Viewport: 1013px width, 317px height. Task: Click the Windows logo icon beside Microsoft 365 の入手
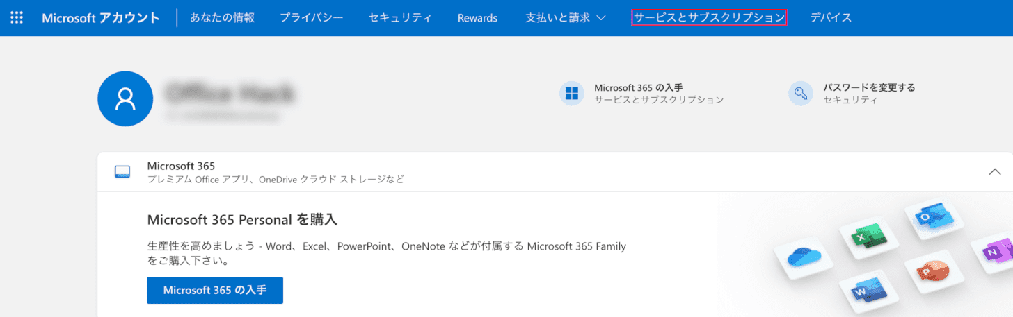point(571,94)
